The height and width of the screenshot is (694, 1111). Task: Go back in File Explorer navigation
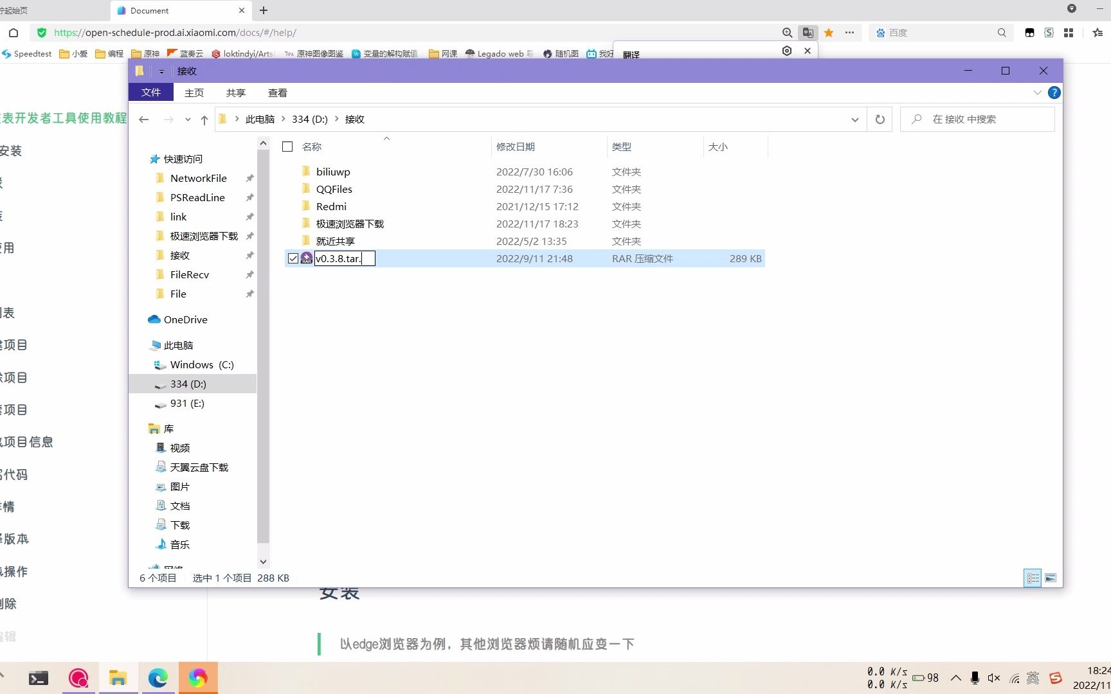[x=144, y=120]
